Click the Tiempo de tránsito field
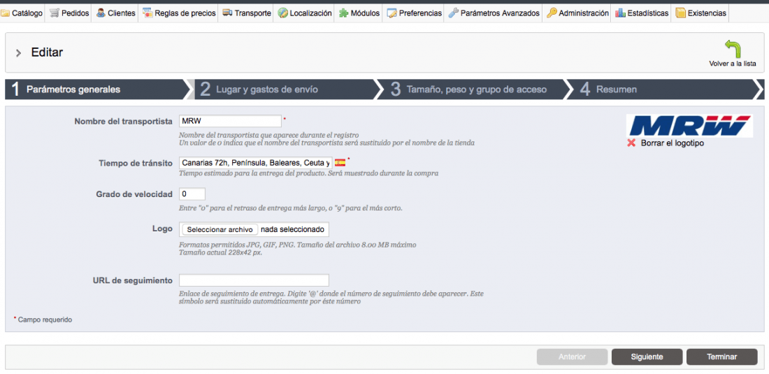 click(255, 163)
